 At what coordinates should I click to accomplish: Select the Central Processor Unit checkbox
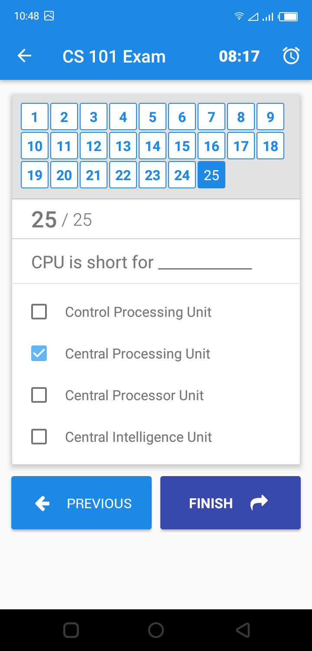(39, 395)
